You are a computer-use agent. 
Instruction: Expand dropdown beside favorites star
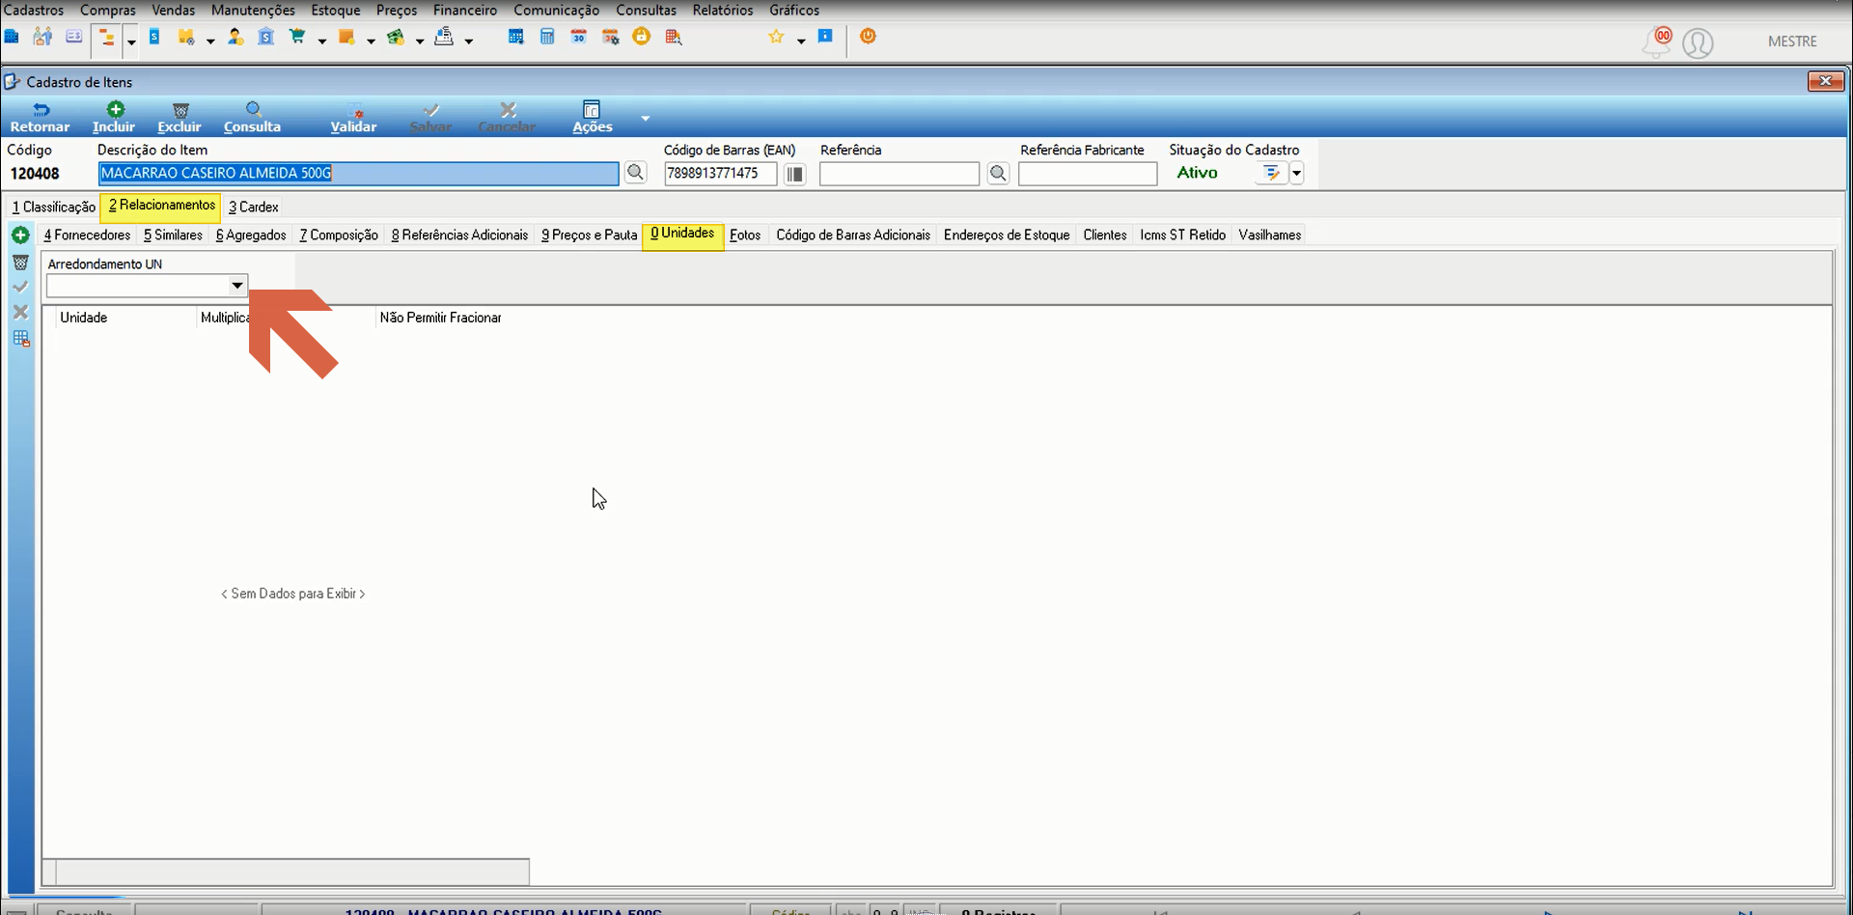(x=801, y=41)
